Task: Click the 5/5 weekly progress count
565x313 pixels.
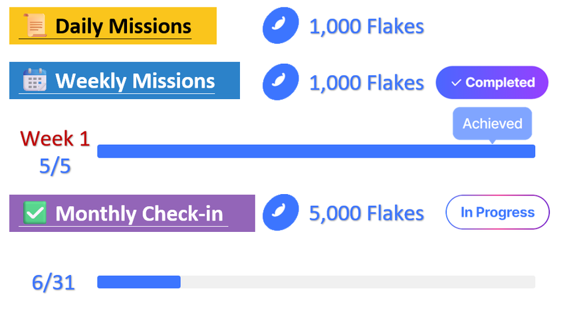Action: point(55,166)
